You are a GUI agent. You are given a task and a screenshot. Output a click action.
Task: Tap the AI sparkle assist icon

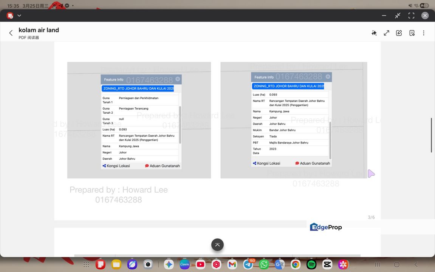(374, 33)
